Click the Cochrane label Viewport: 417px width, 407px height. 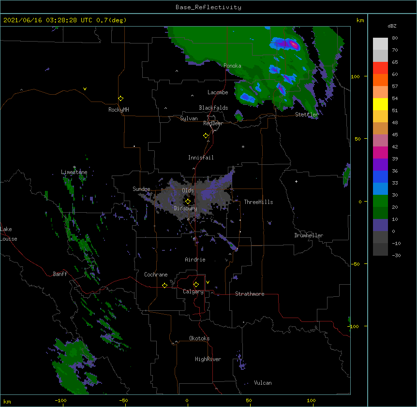156,275
